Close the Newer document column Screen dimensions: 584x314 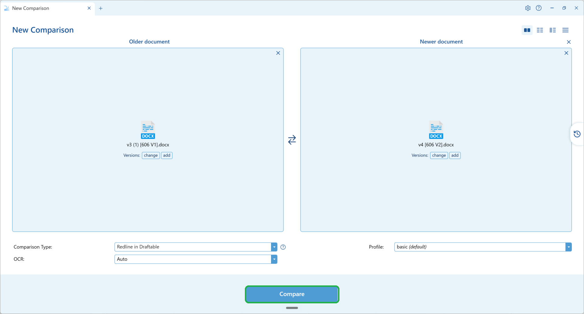(x=569, y=42)
